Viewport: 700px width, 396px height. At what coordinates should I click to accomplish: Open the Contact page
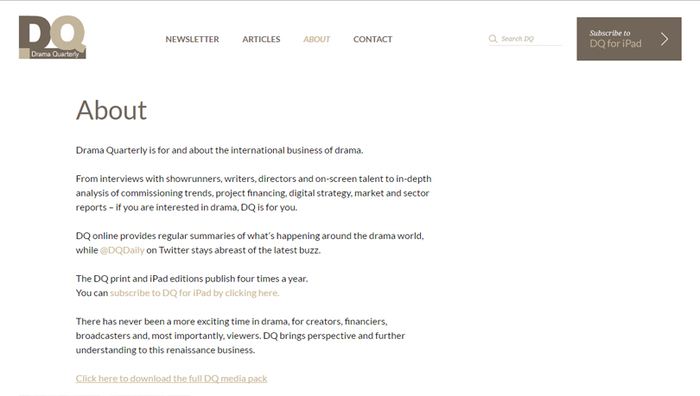point(372,39)
